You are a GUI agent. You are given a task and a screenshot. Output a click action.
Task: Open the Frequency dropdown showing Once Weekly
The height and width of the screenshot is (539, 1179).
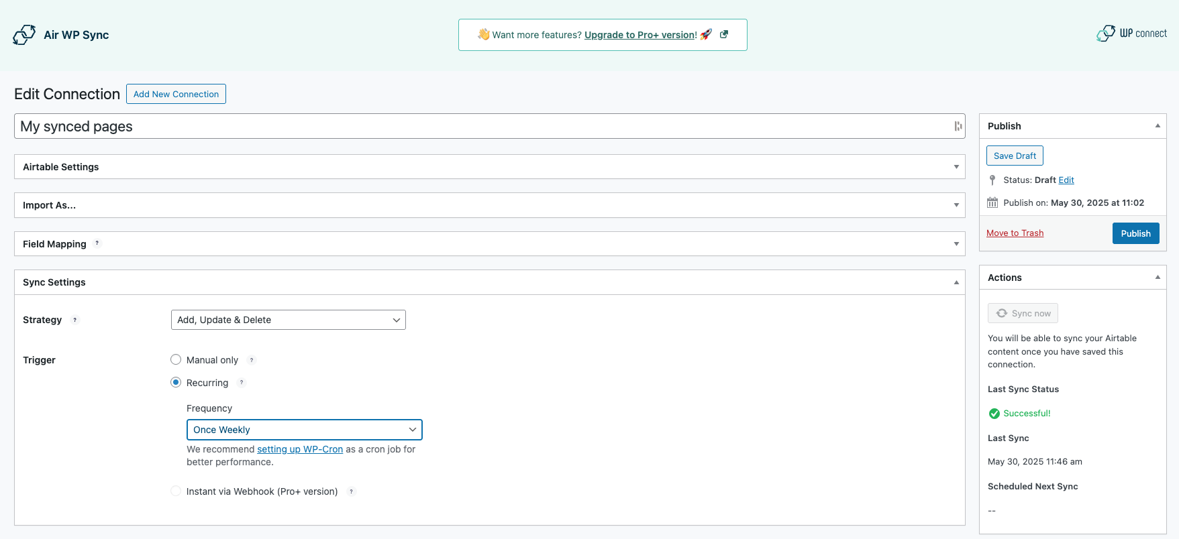pos(305,430)
